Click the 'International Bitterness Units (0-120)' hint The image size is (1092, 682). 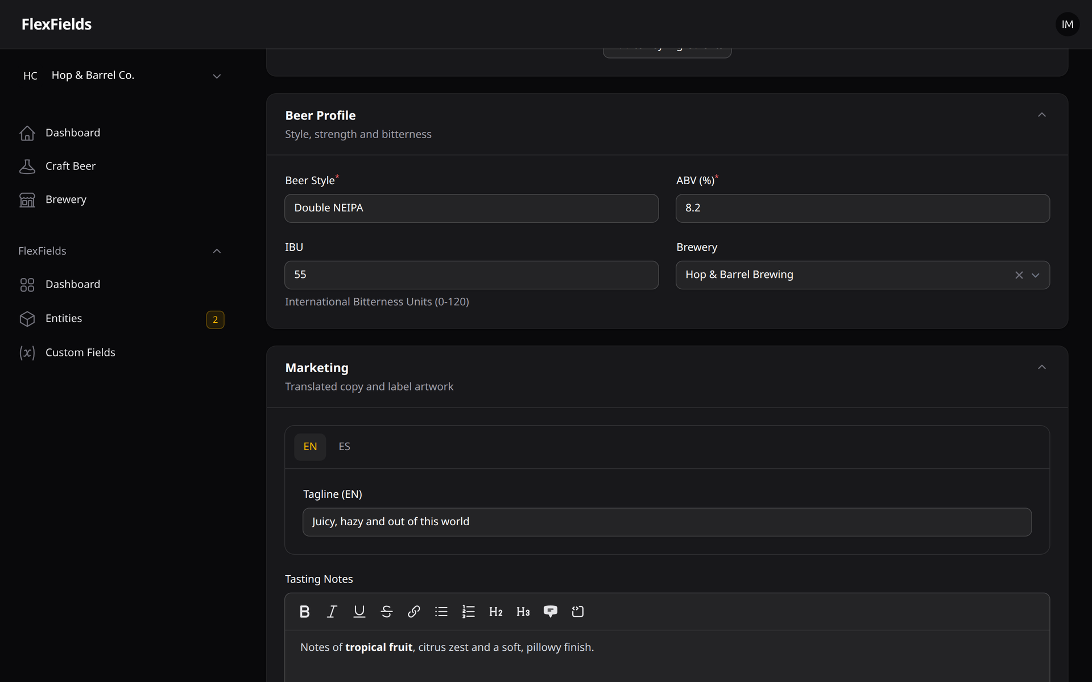click(377, 302)
